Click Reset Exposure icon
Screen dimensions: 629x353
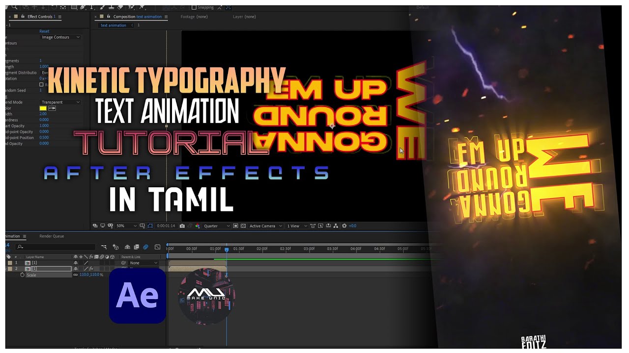(x=344, y=226)
